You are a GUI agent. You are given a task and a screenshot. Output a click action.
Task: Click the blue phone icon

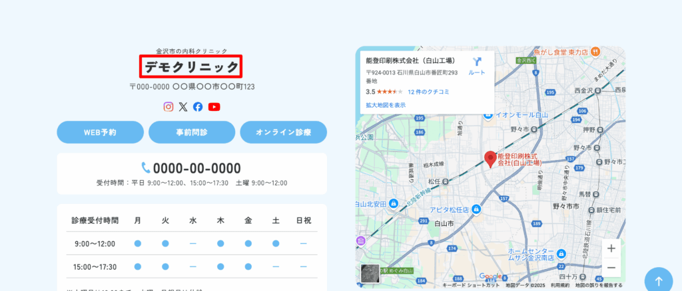[146, 167]
